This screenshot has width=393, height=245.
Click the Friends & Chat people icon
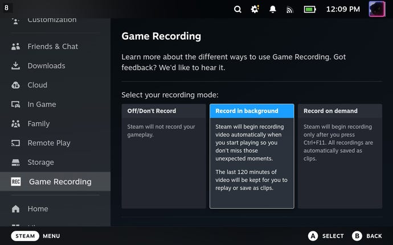coord(16,47)
